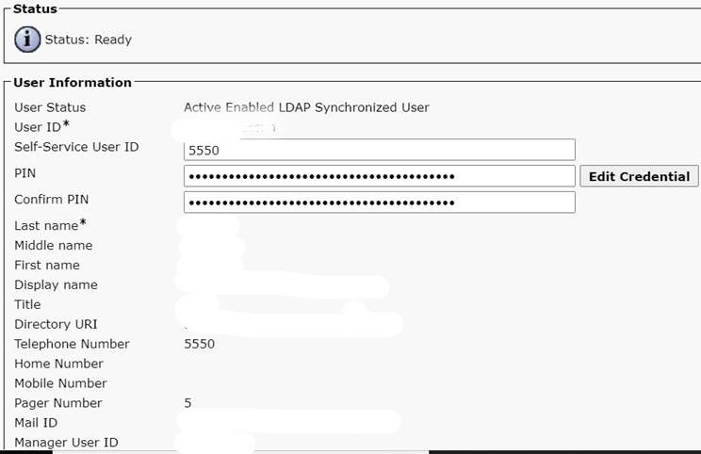Click the Directory URI label
The width and height of the screenshot is (701, 454).
[x=56, y=324]
